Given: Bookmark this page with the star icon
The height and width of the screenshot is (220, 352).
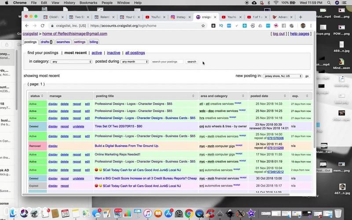Looking at the screenshot, I should coord(203,26).
